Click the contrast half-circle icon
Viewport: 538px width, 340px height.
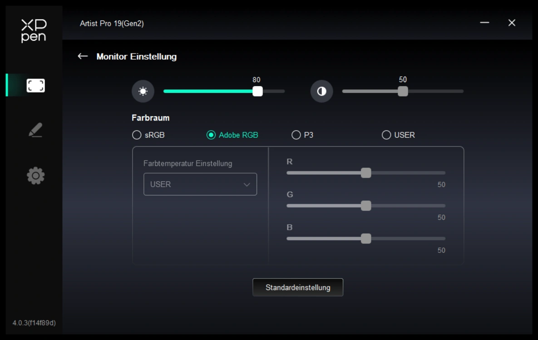point(321,92)
